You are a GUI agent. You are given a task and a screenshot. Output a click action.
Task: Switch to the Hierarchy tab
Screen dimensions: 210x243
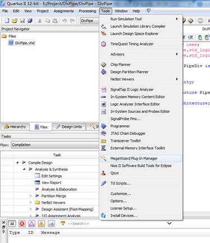click(x=15, y=127)
